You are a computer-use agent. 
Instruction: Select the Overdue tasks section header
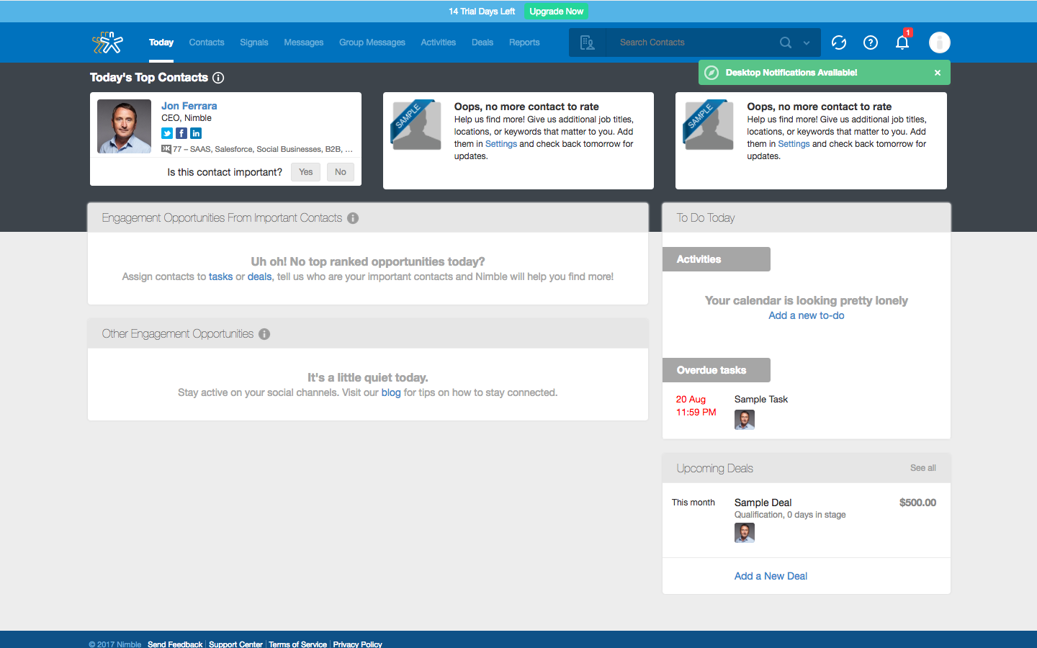click(x=717, y=370)
